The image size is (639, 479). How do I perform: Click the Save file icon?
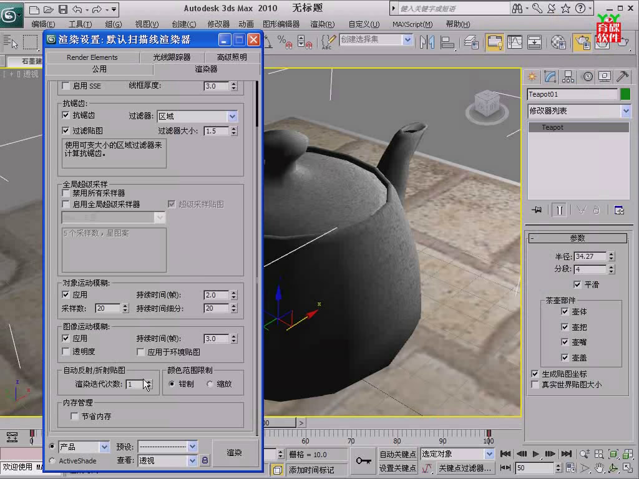click(63, 9)
